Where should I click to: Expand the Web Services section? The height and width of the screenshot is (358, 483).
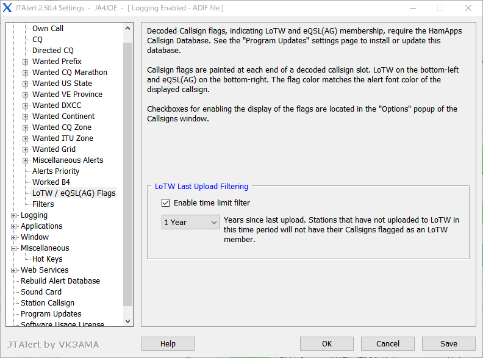coord(13,270)
